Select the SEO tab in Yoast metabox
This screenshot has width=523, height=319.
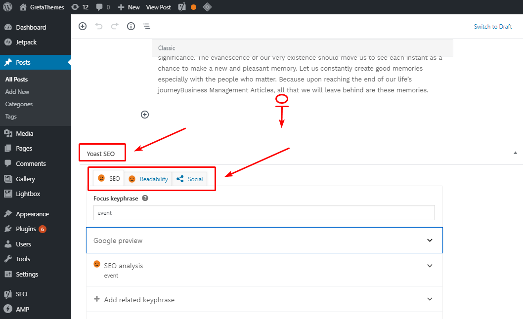tap(109, 179)
